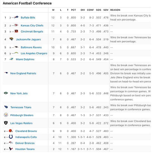Open the Denver Broncos team link
Screen dimensions: 153x153
pyautogui.click(x=25, y=143)
